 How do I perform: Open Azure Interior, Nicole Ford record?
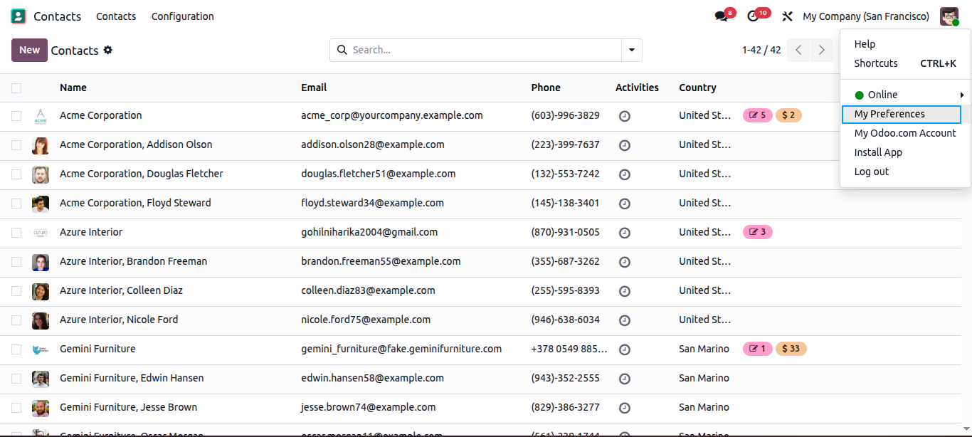119,320
